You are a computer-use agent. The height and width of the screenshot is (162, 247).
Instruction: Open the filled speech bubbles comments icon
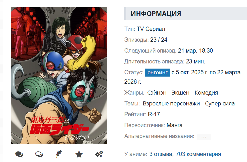(x=19, y=154)
